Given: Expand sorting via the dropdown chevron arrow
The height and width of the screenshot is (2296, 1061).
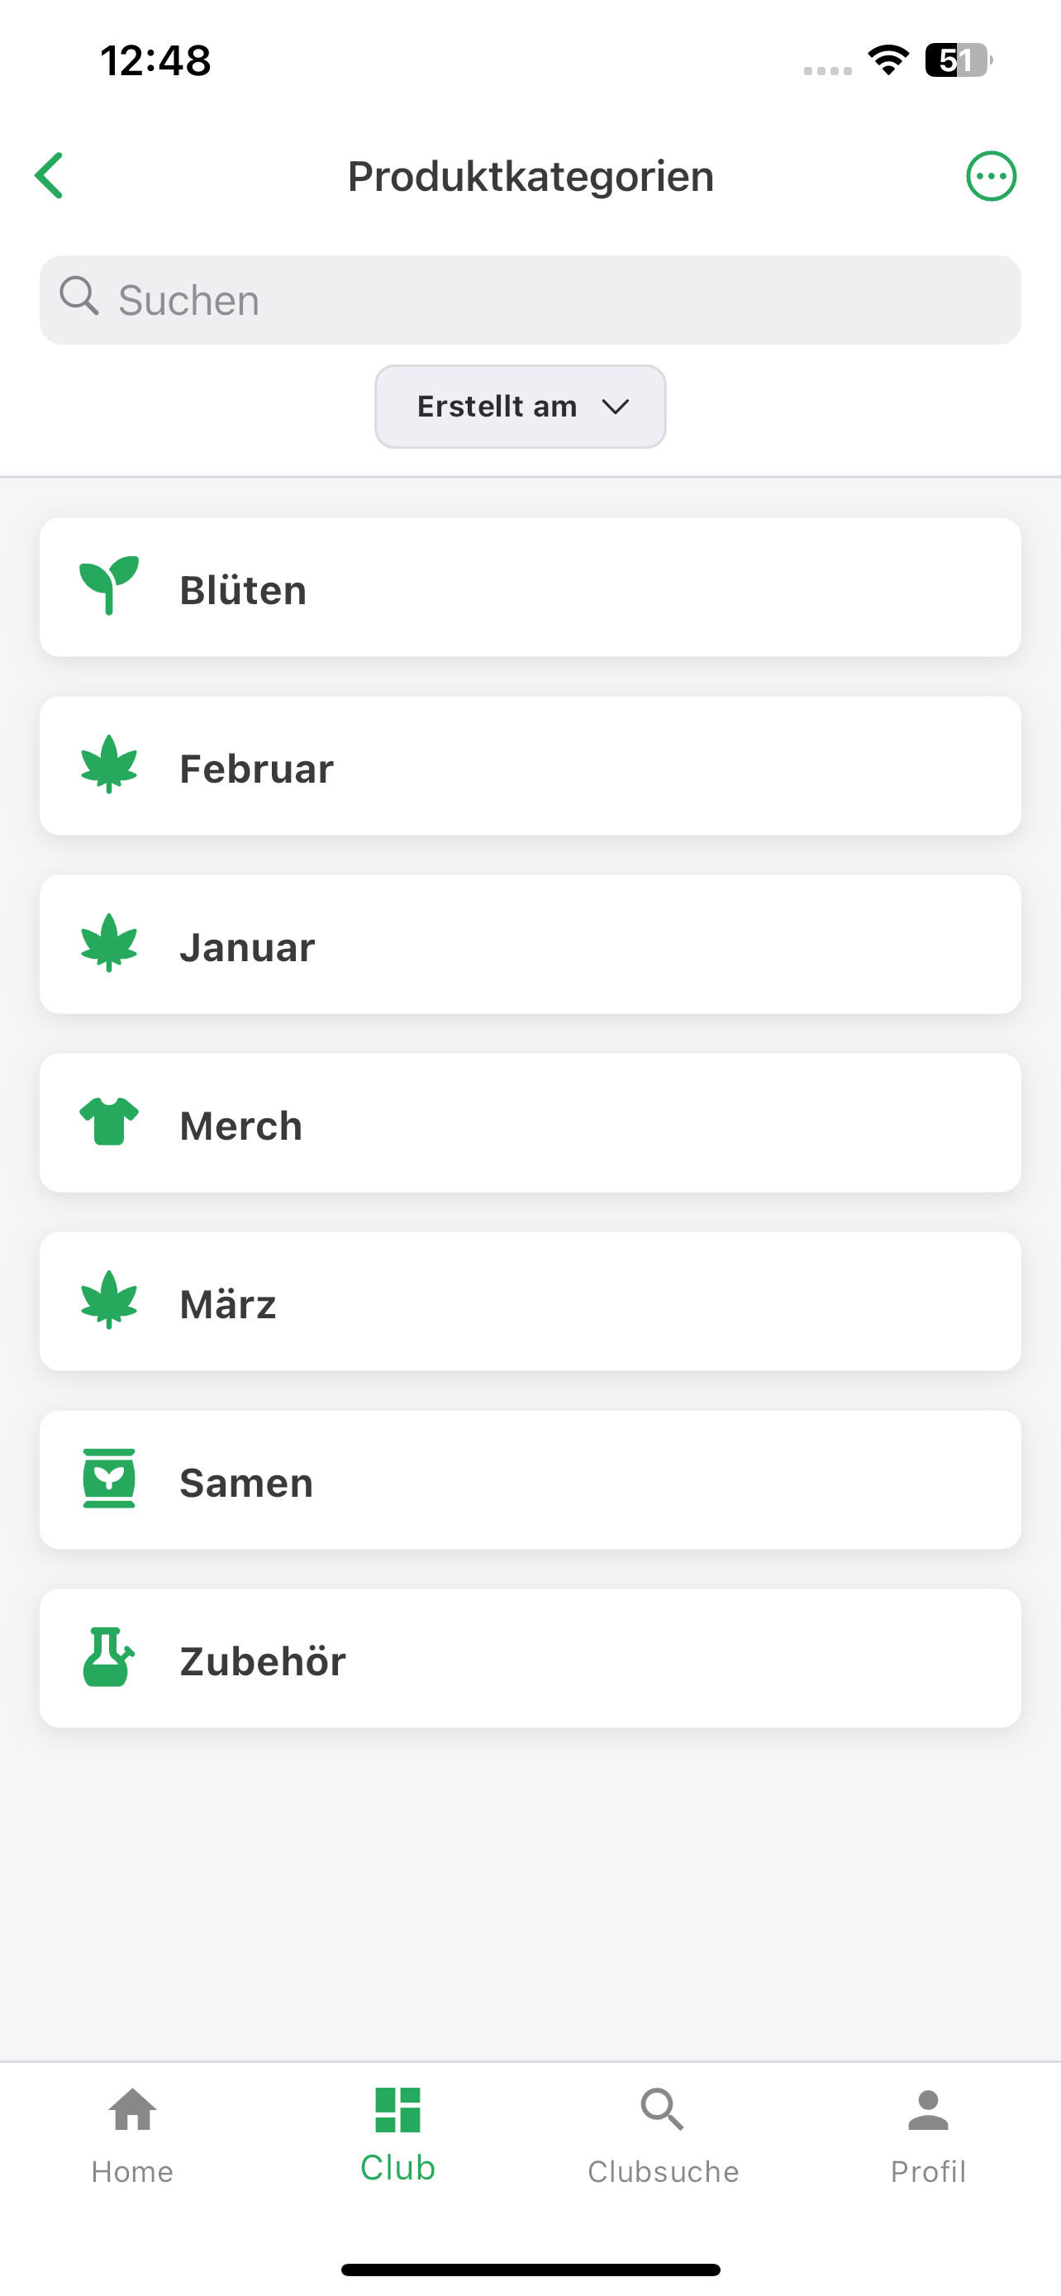Looking at the screenshot, I should pyautogui.click(x=616, y=407).
